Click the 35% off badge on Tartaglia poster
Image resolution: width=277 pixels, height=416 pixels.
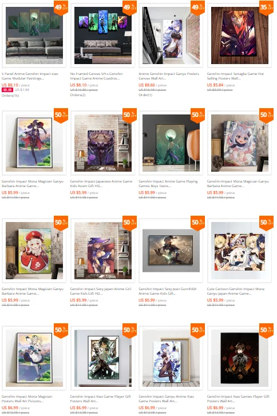click(266, 8)
